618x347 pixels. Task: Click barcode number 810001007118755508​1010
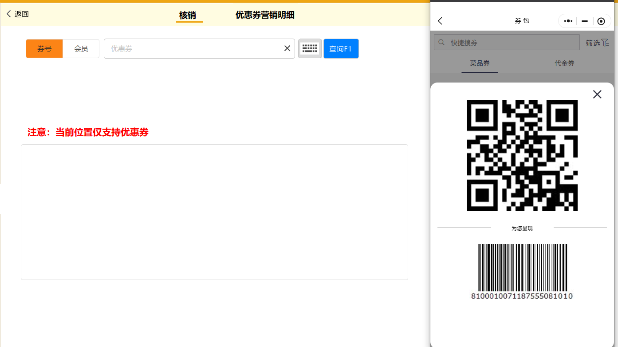522,296
